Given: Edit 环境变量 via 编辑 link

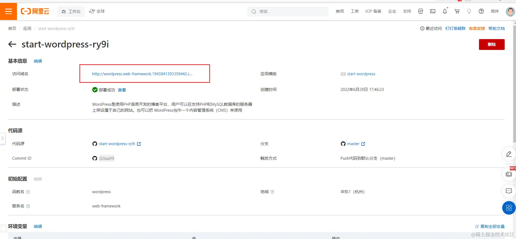Looking at the screenshot, I should point(38,227).
